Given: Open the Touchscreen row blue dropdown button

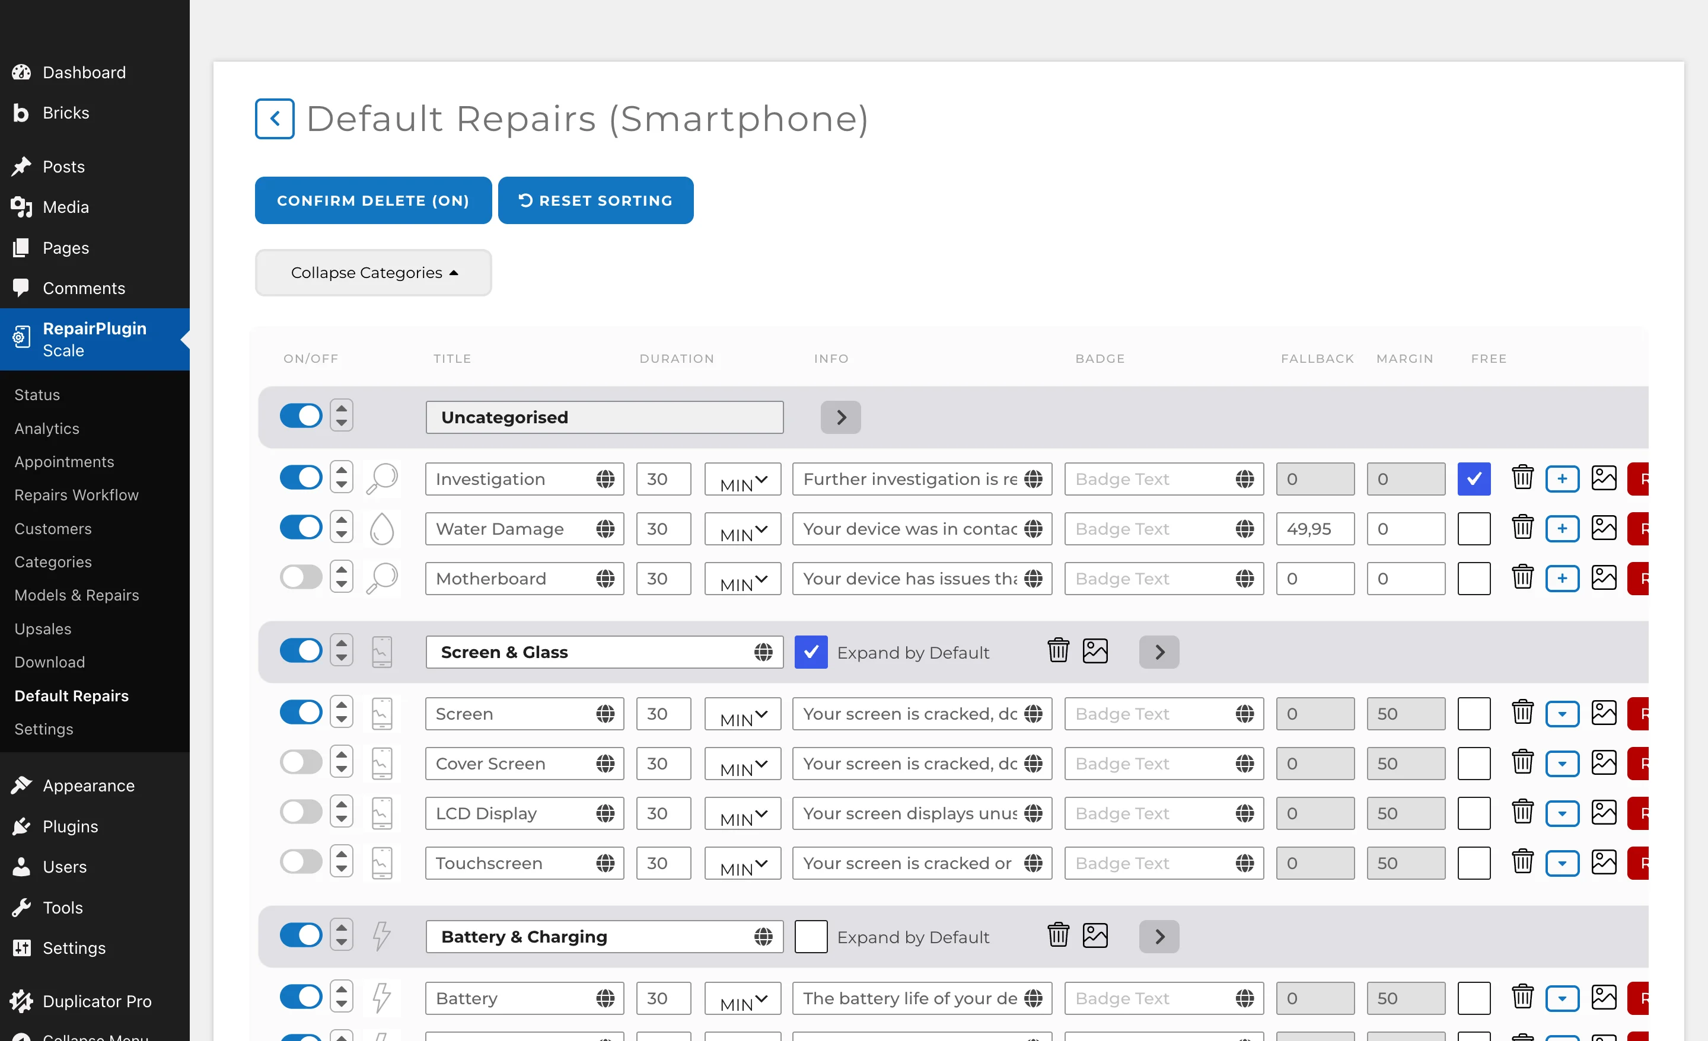Looking at the screenshot, I should coord(1563,864).
